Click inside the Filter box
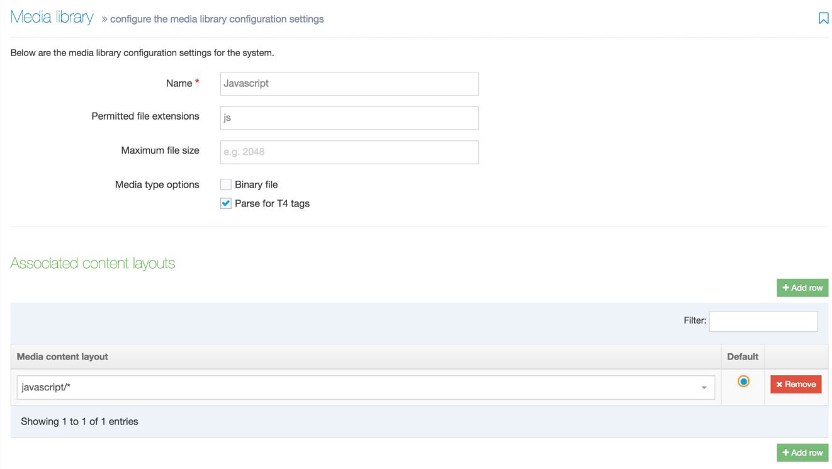 (x=763, y=321)
